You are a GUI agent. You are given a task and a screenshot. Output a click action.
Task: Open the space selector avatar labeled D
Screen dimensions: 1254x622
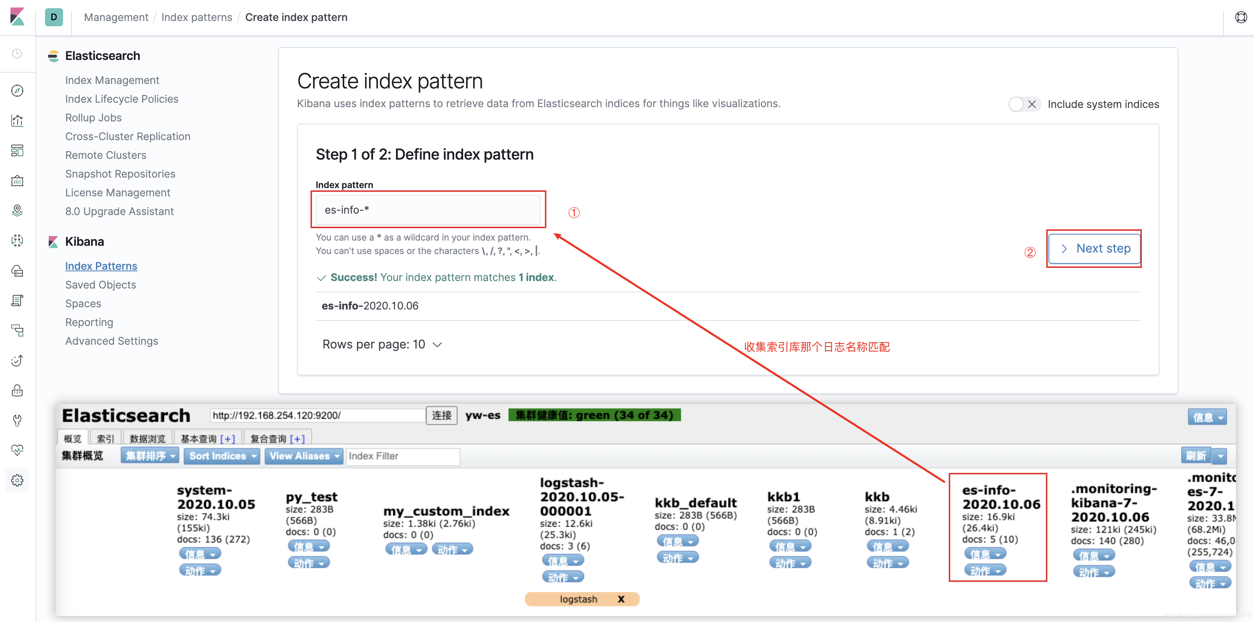point(54,17)
